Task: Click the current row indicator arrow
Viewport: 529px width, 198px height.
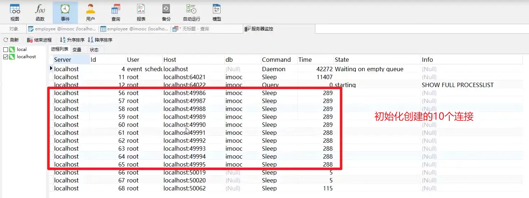Action: [51, 68]
